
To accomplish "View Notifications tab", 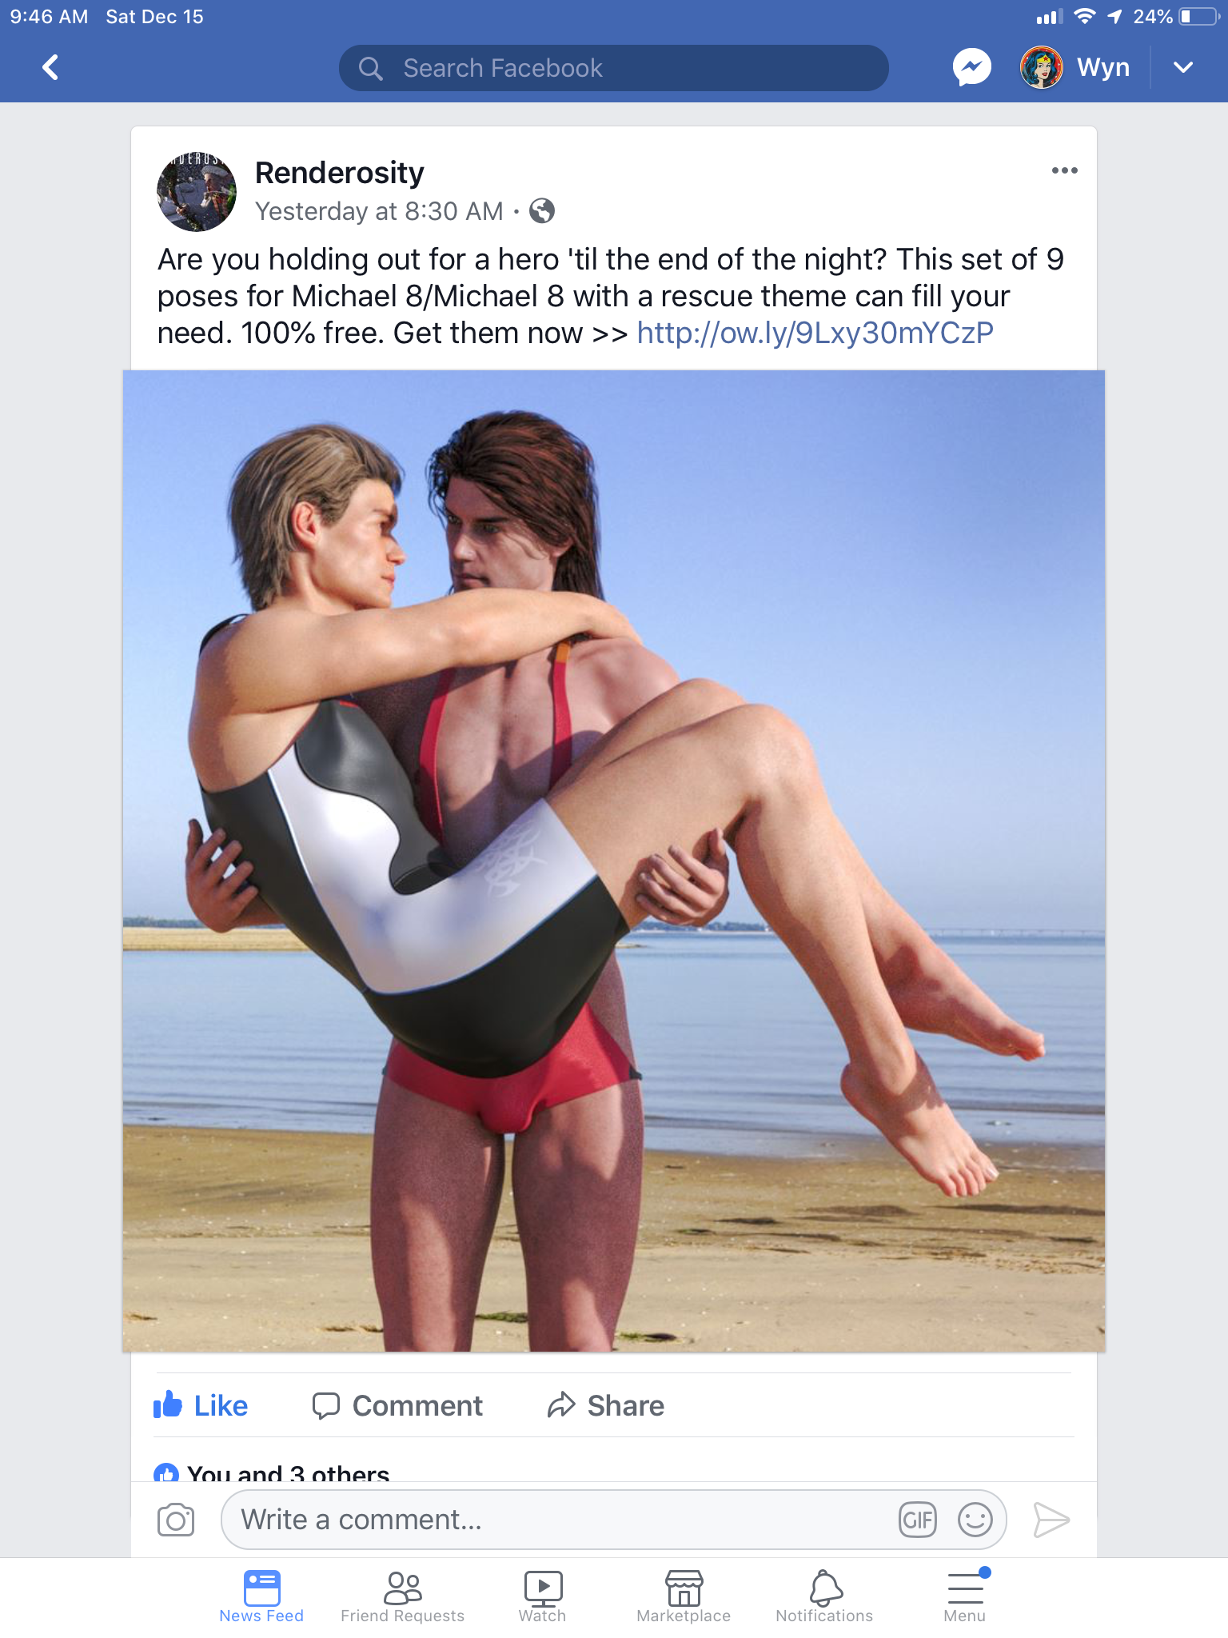I will [x=824, y=1596].
